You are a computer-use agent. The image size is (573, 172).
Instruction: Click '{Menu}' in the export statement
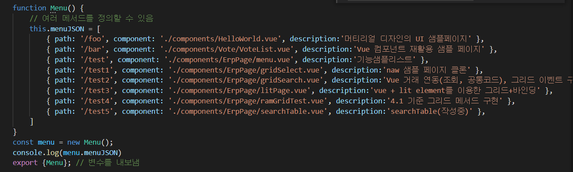tap(55, 163)
